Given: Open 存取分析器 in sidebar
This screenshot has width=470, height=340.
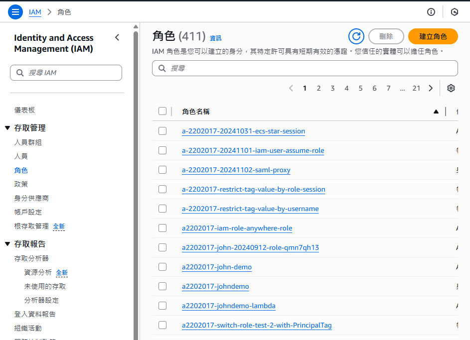Looking at the screenshot, I should pos(31,258).
